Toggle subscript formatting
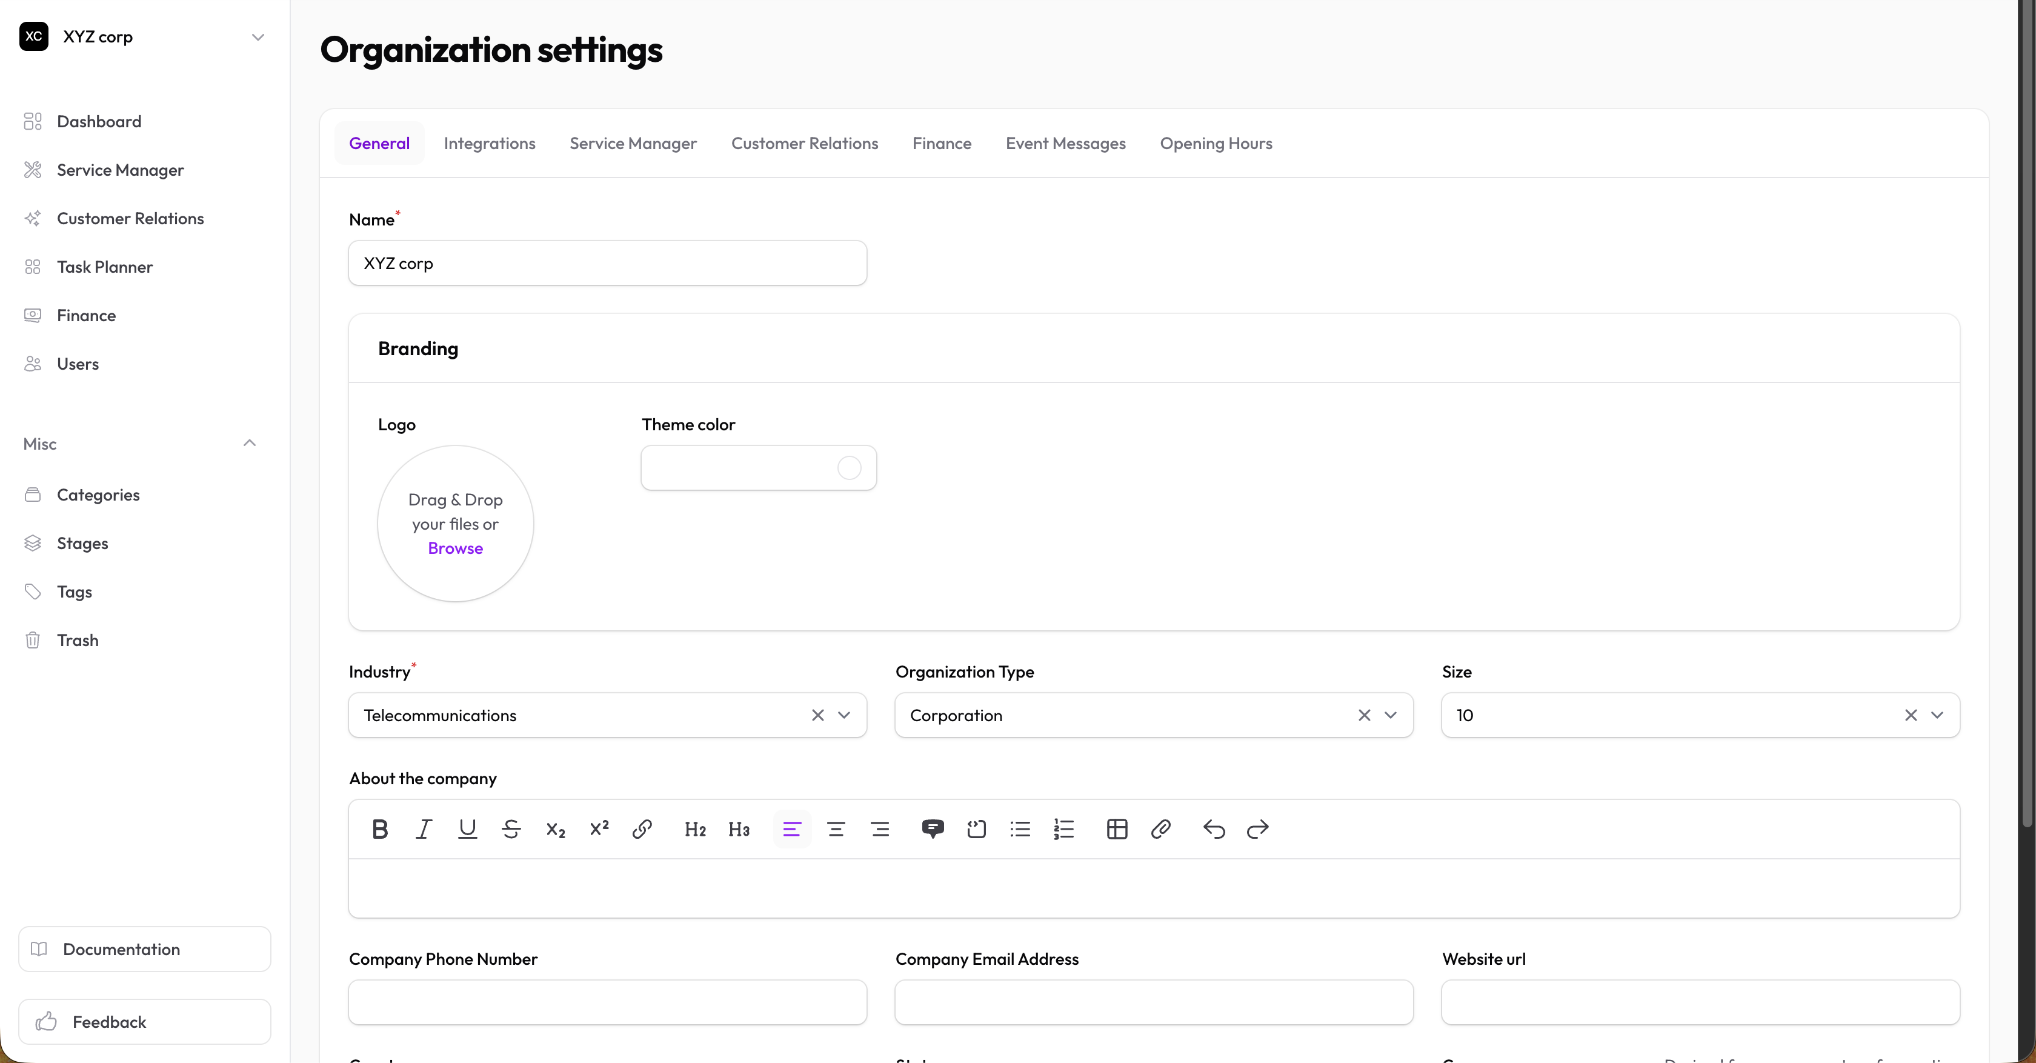This screenshot has width=2036, height=1063. click(x=555, y=829)
